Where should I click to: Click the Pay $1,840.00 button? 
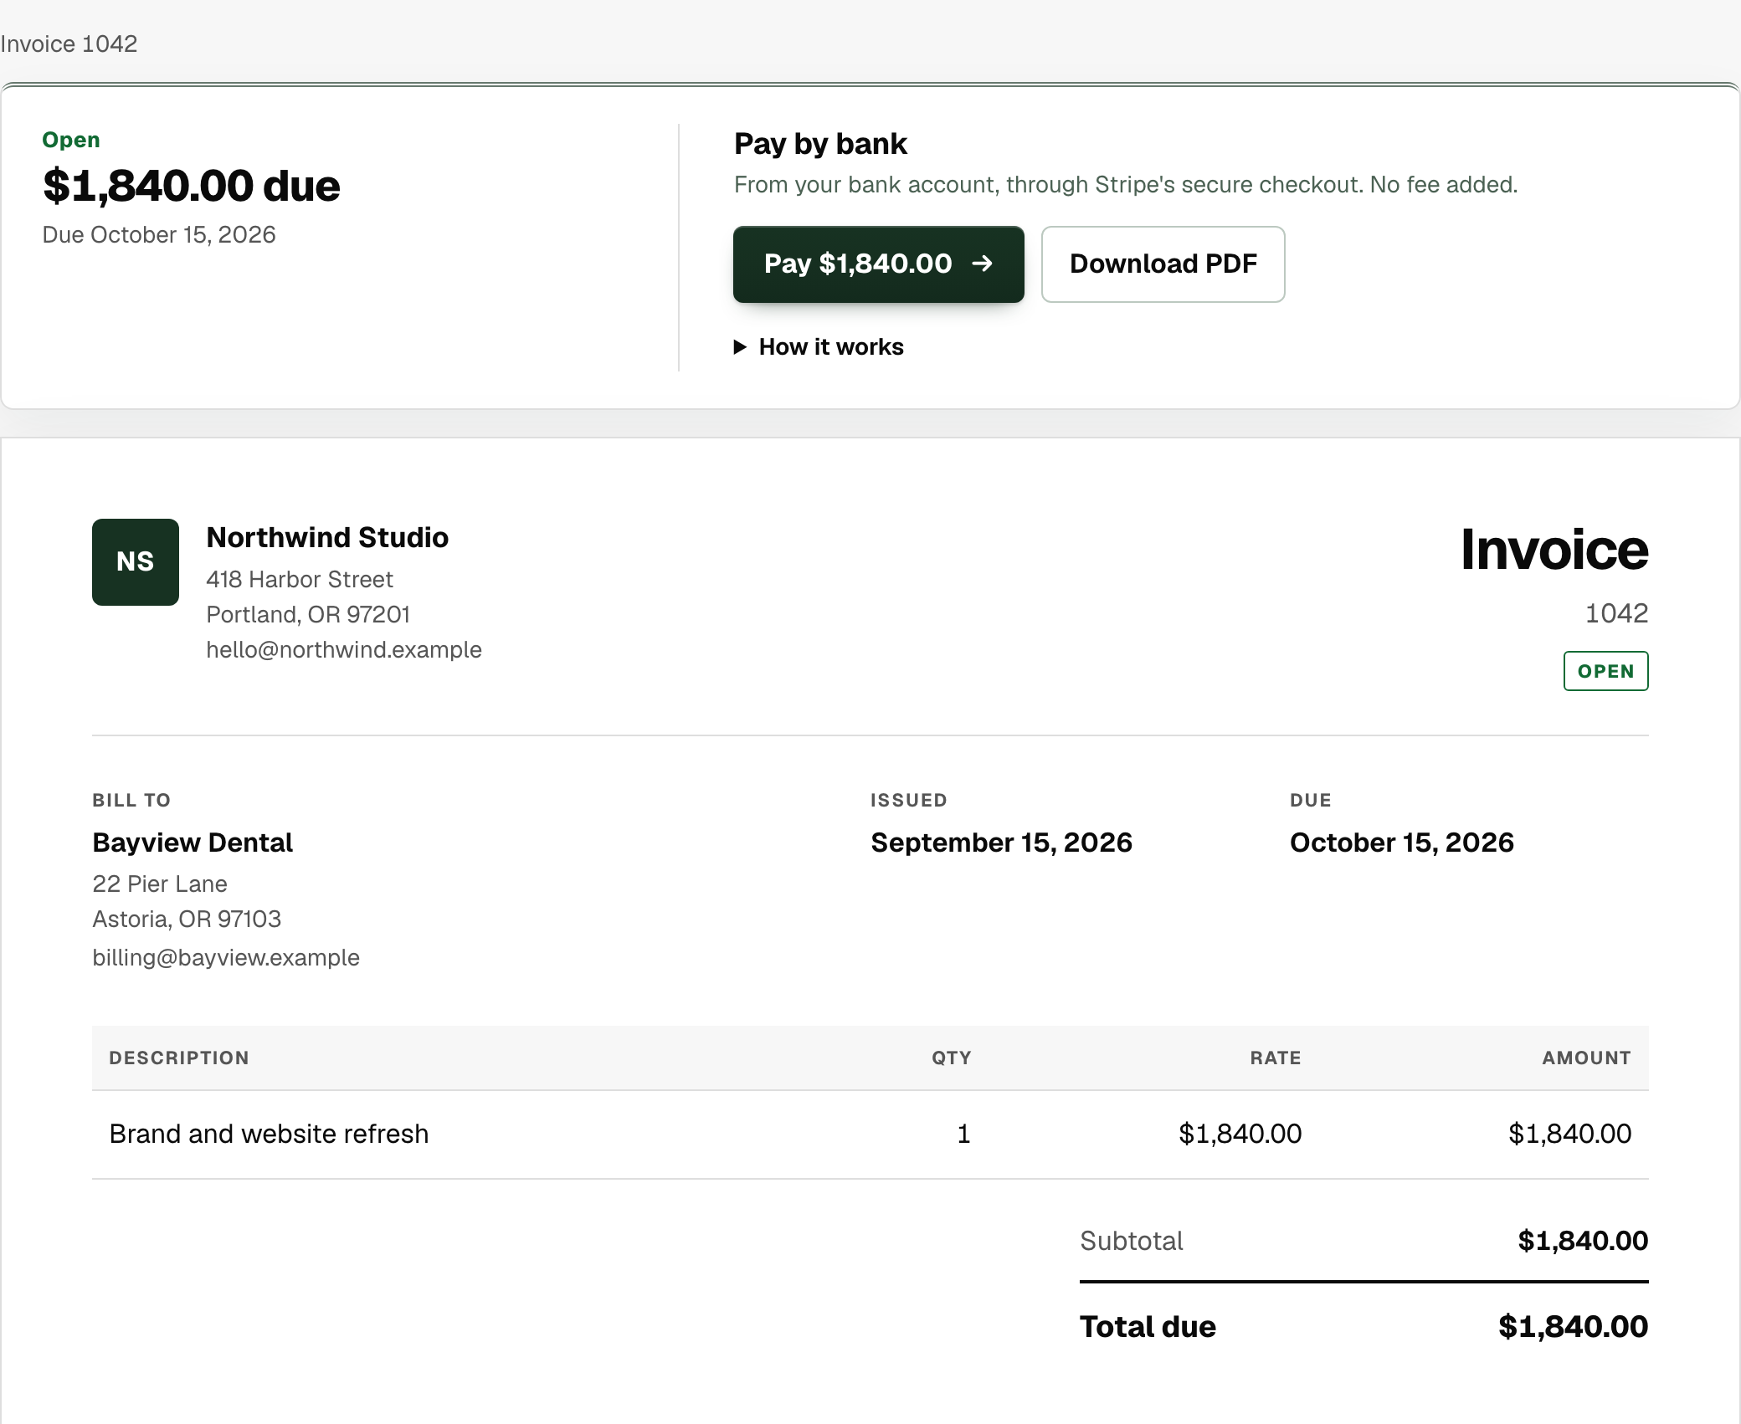(878, 264)
